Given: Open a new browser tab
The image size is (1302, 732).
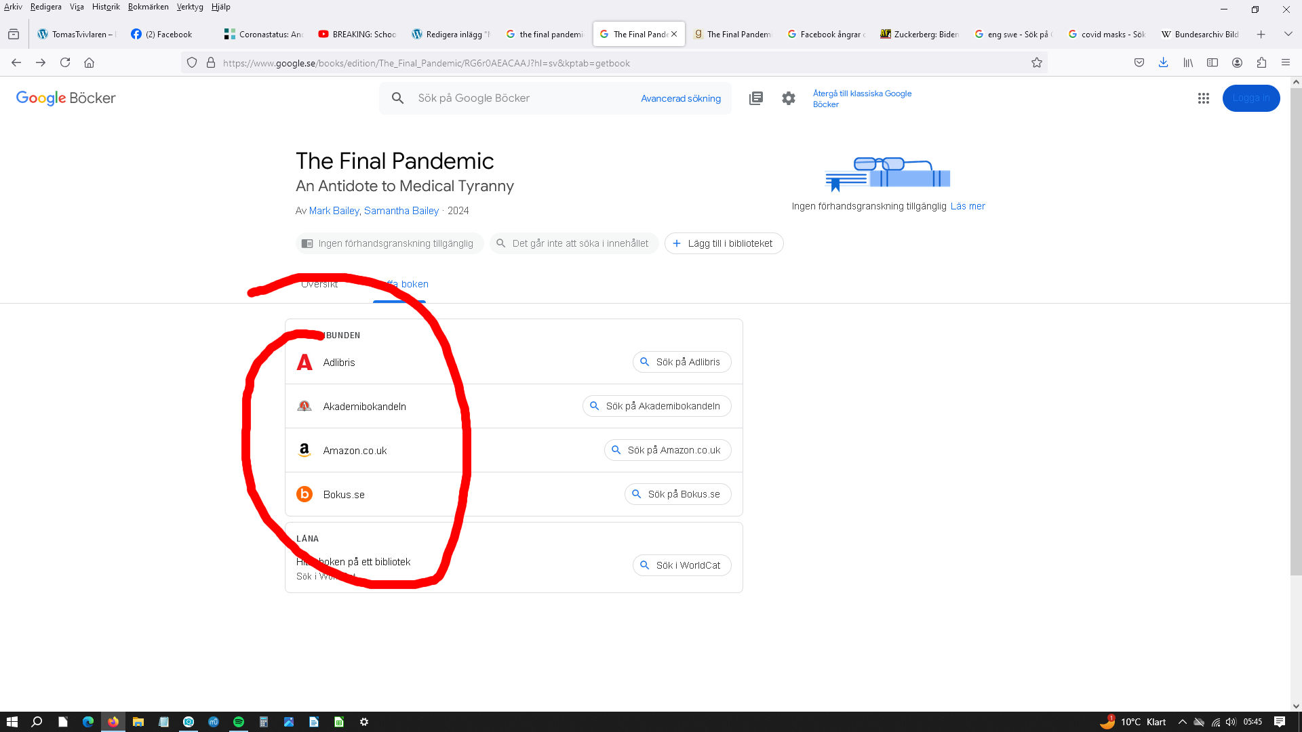Looking at the screenshot, I should [1261, 34].
